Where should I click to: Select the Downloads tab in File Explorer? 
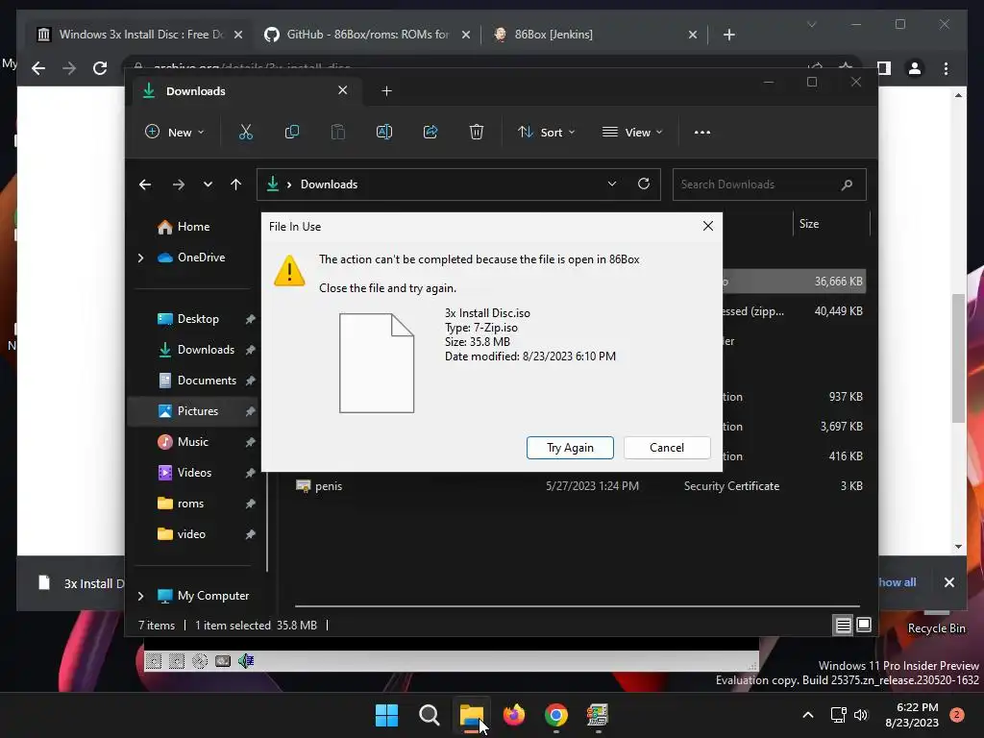[246, 91]
